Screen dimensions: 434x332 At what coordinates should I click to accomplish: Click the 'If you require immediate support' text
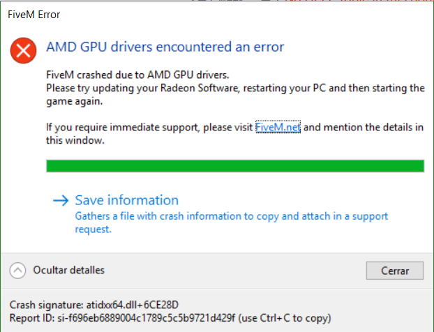(149, 128)
